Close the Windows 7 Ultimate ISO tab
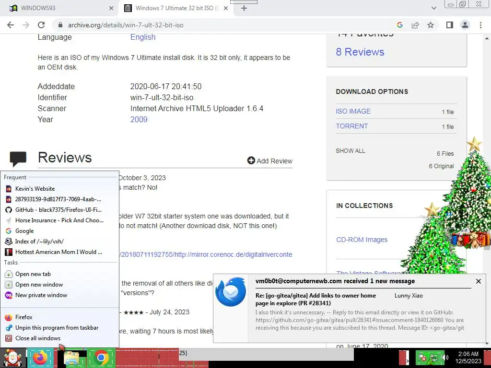 pyautogui.click(x=226, y=9)
